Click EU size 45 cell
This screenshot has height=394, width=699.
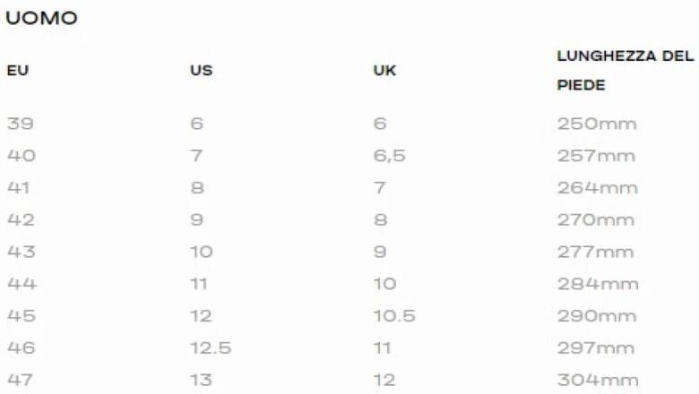(x=20, y=316)
